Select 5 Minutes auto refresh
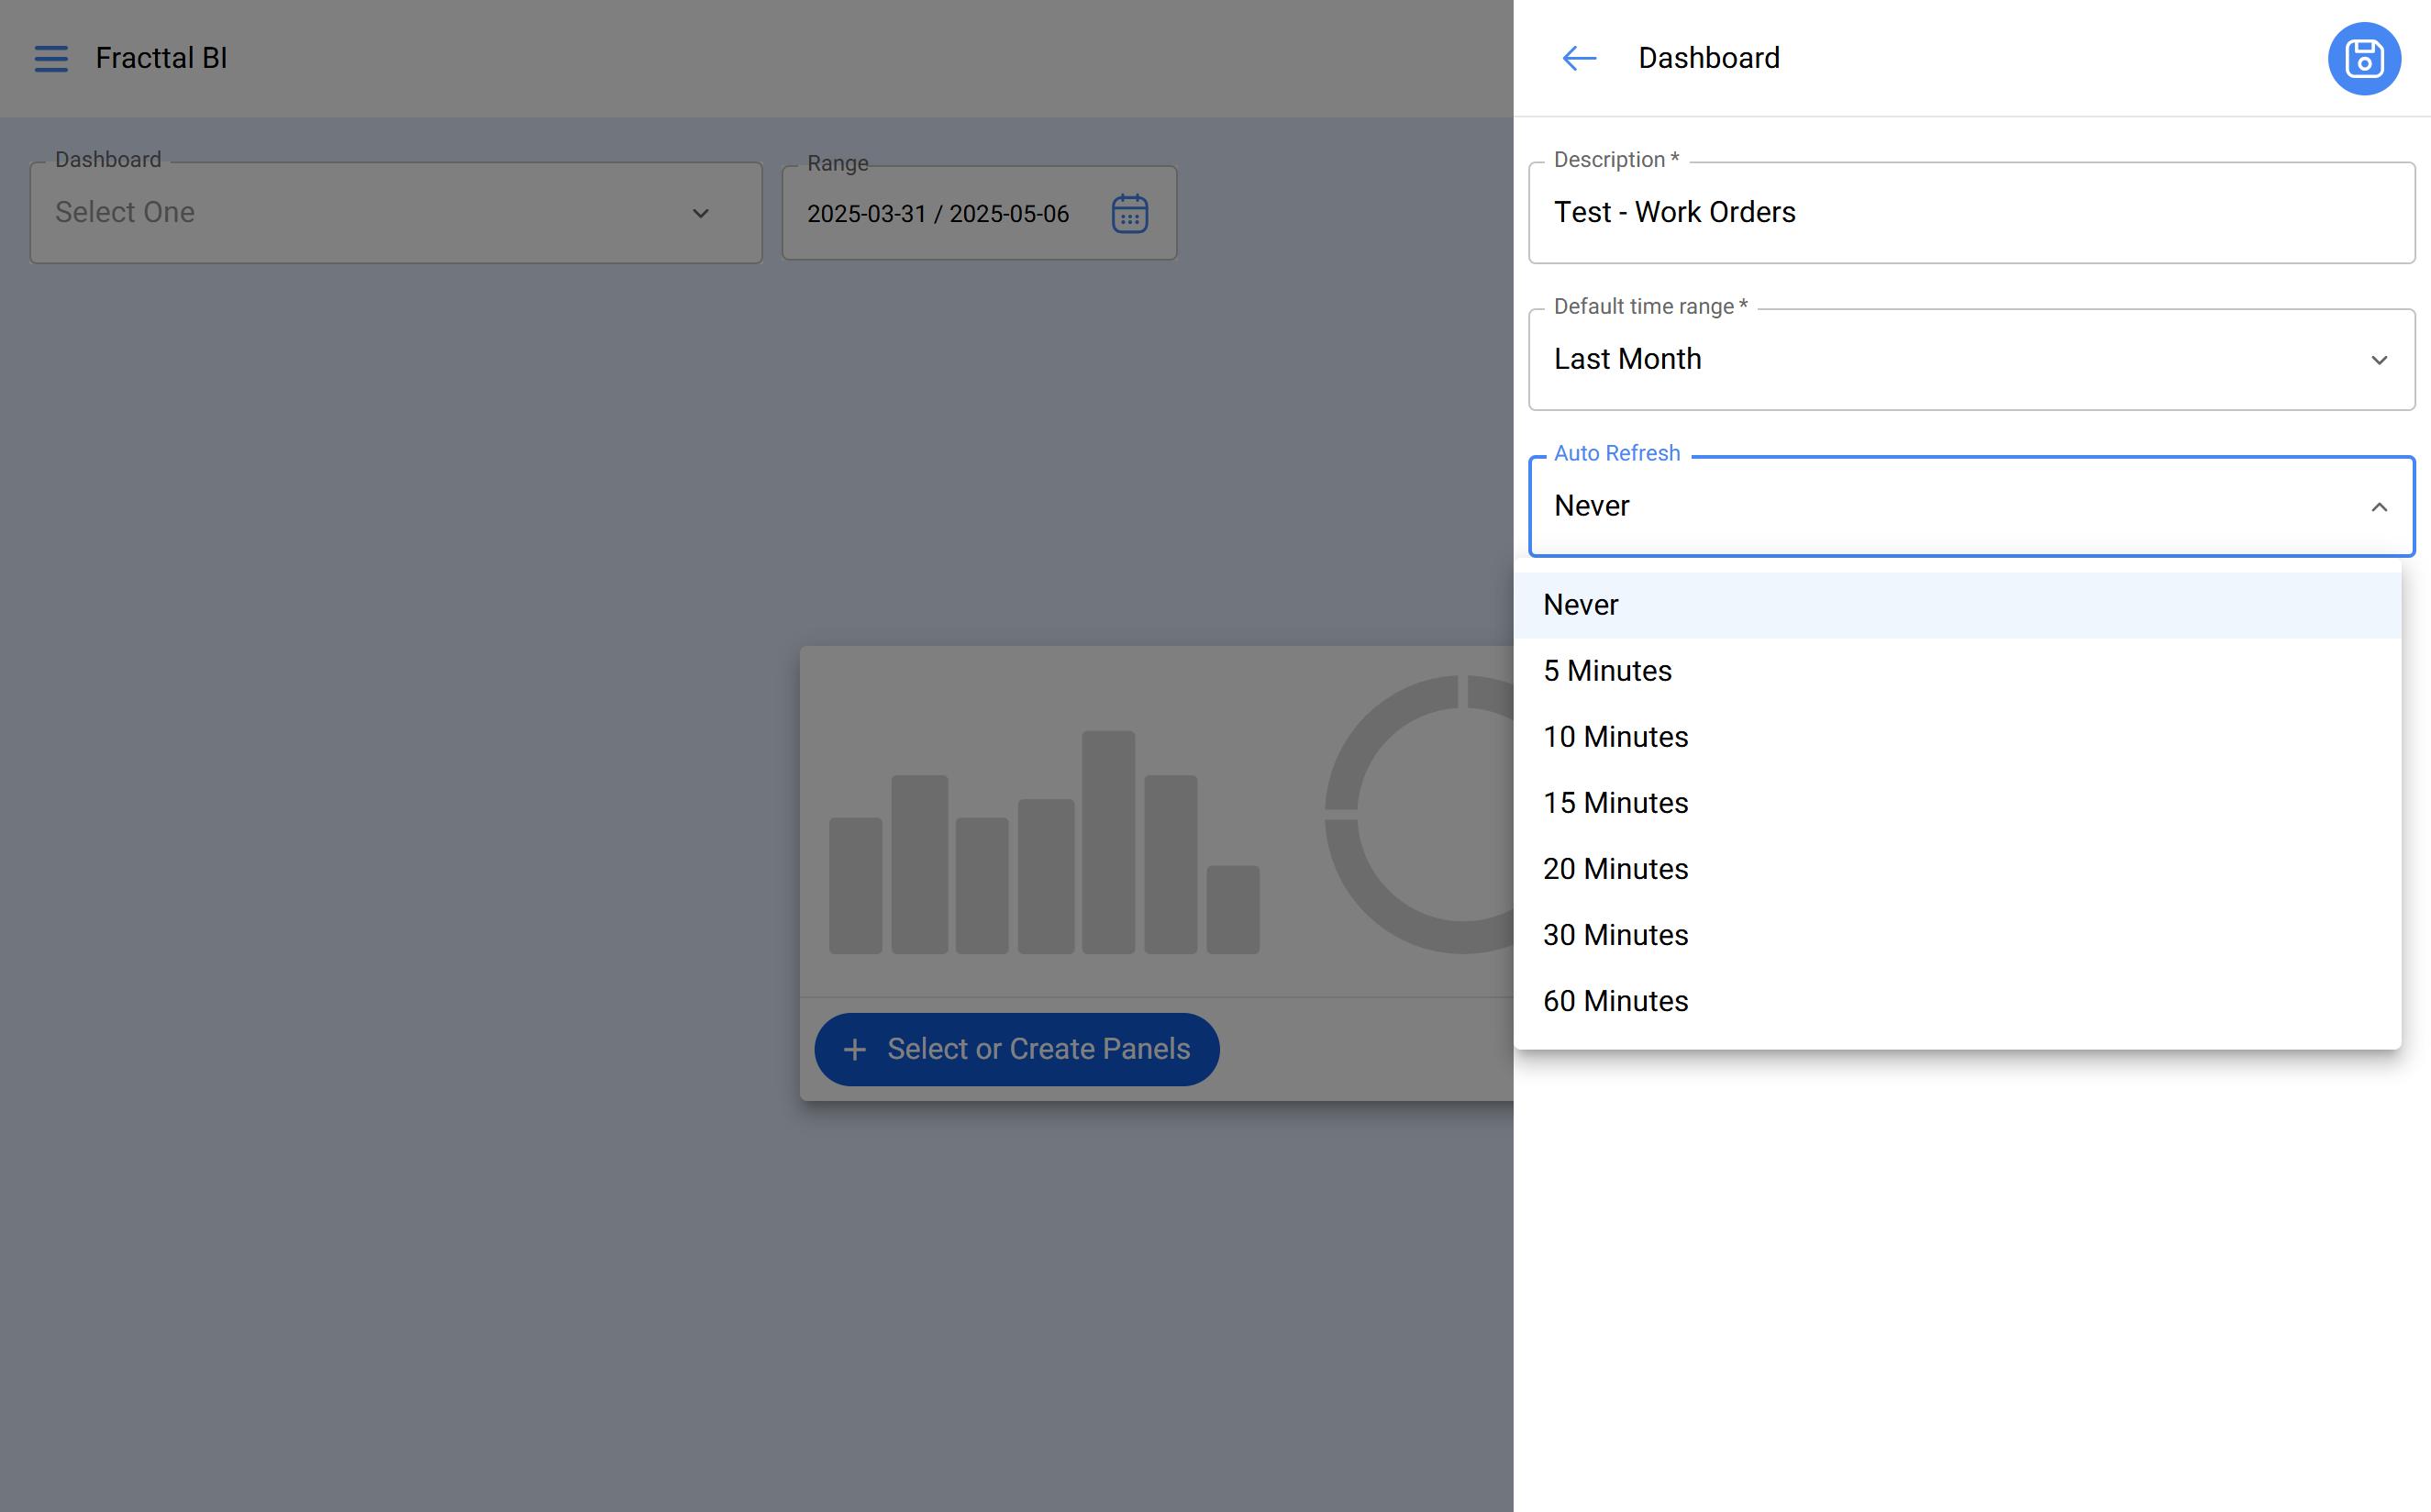 tap(1958, 671)
